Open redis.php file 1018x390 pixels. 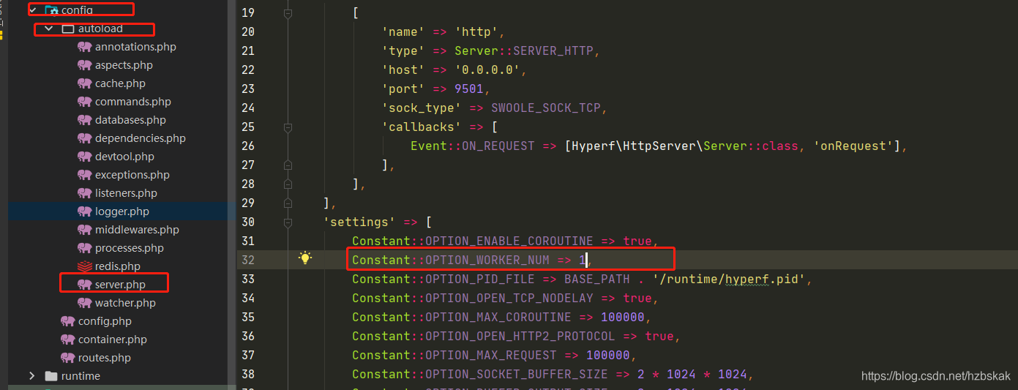point(118,266)
